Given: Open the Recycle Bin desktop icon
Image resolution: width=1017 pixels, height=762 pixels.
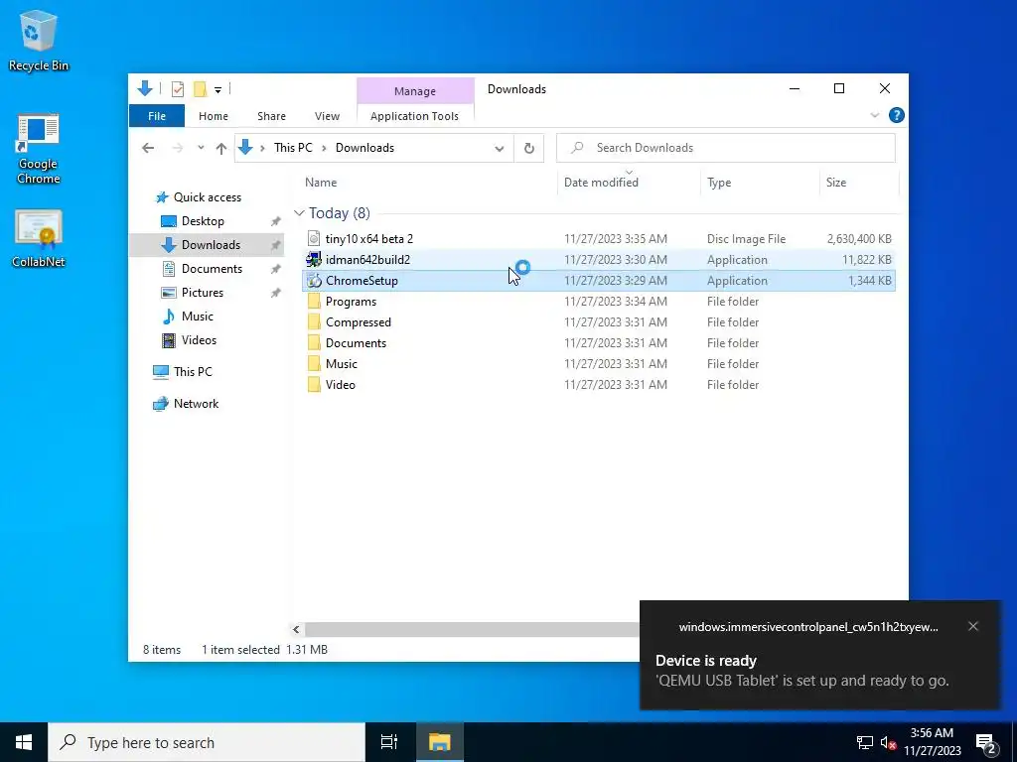Looking at the screenshot, I should 39,40.
